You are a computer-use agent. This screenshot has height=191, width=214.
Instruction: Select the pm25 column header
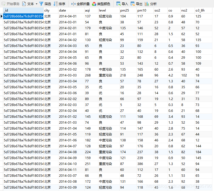click(x=128, y=10)
